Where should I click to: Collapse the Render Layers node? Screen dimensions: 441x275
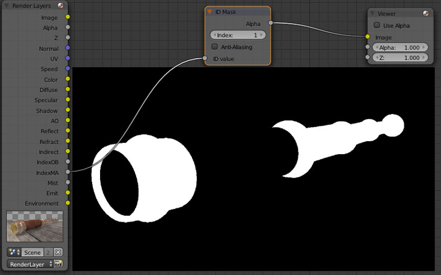point(7,6)
